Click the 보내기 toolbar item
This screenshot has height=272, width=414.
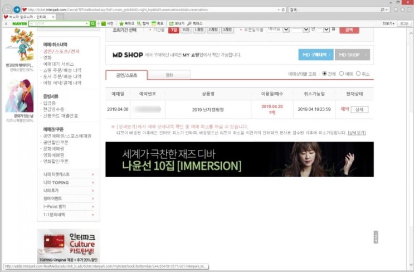click(177, 24)
